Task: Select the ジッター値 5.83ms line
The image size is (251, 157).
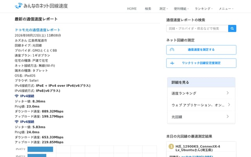Action: (30, 127)
